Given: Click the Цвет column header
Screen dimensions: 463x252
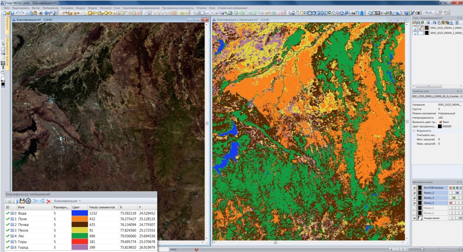Looking at the screenshot, I should (79, 207).
